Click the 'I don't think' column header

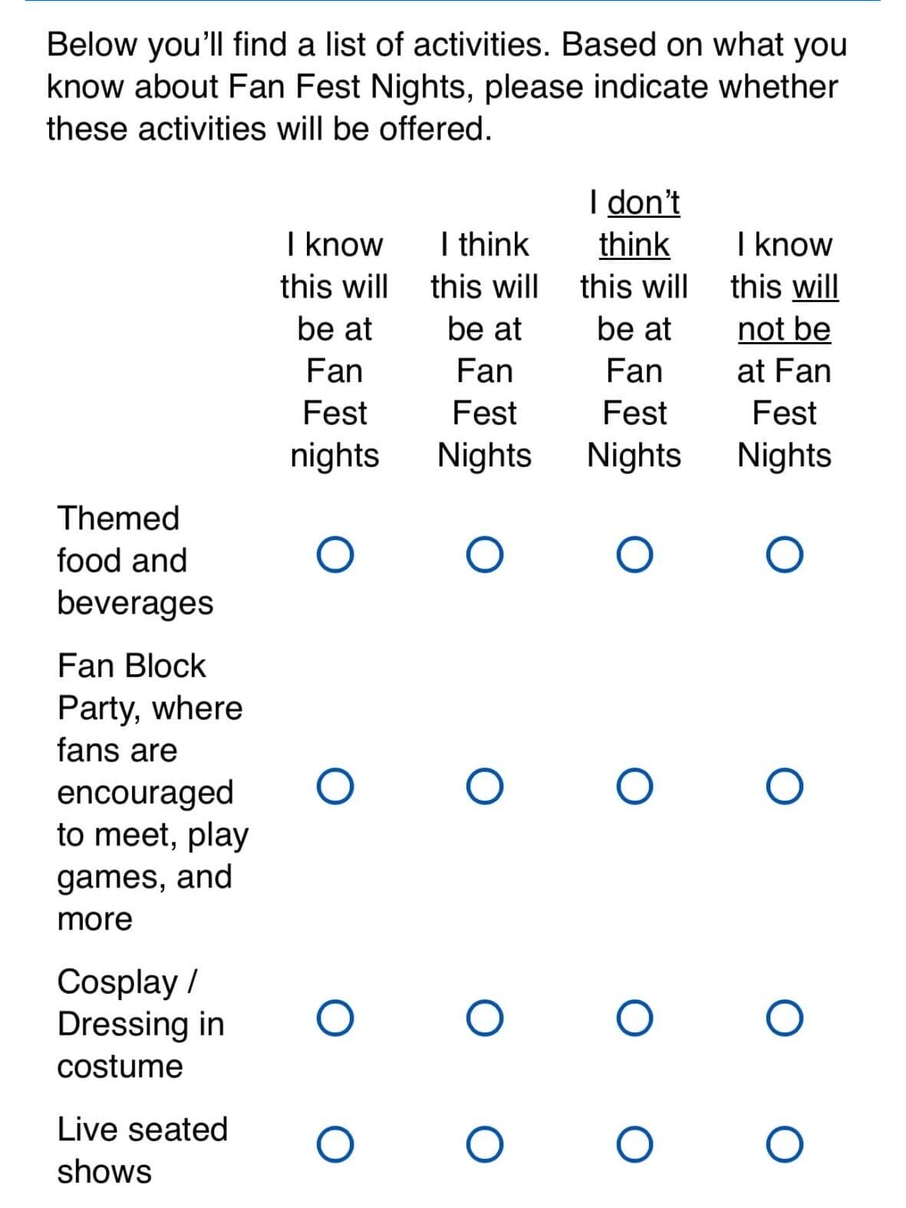634,328
